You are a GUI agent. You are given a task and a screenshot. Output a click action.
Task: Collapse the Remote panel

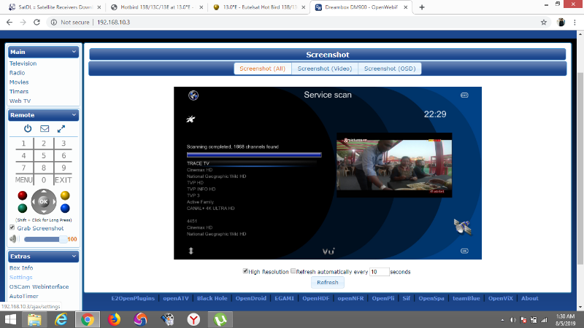[x=74, y=115]
